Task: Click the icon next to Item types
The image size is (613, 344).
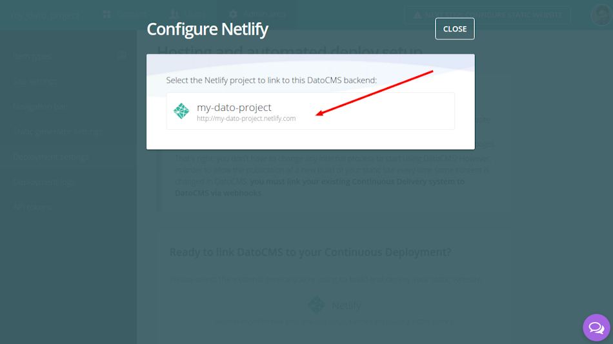Action: (x=123, y=56)
